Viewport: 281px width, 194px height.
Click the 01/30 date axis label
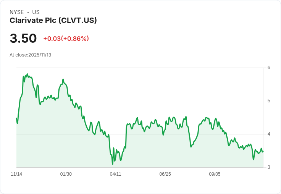coord(66,174)
